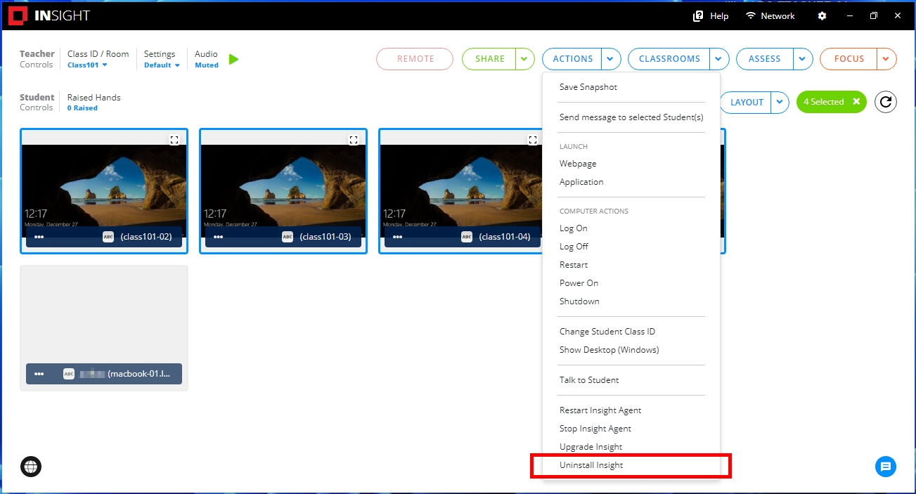Viewport: 916px width, 494px height.
Task: Select Uninstall Insight from the menu
Action: [591, 465]
